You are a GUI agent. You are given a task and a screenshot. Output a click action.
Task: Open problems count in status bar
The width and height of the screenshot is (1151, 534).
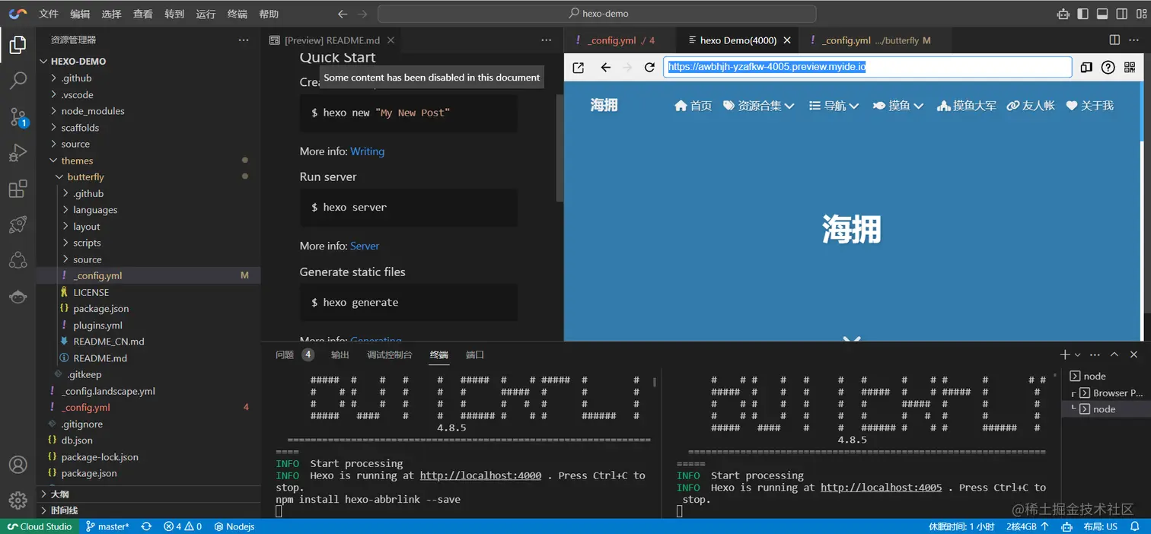coord(183,526)
